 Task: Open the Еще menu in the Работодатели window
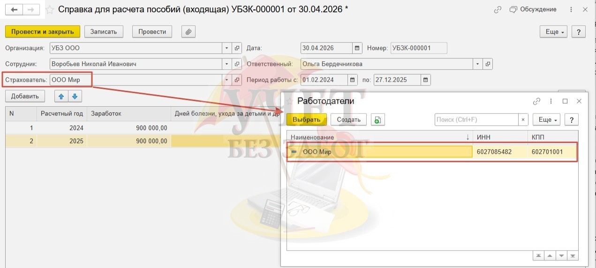coord(546,120)
